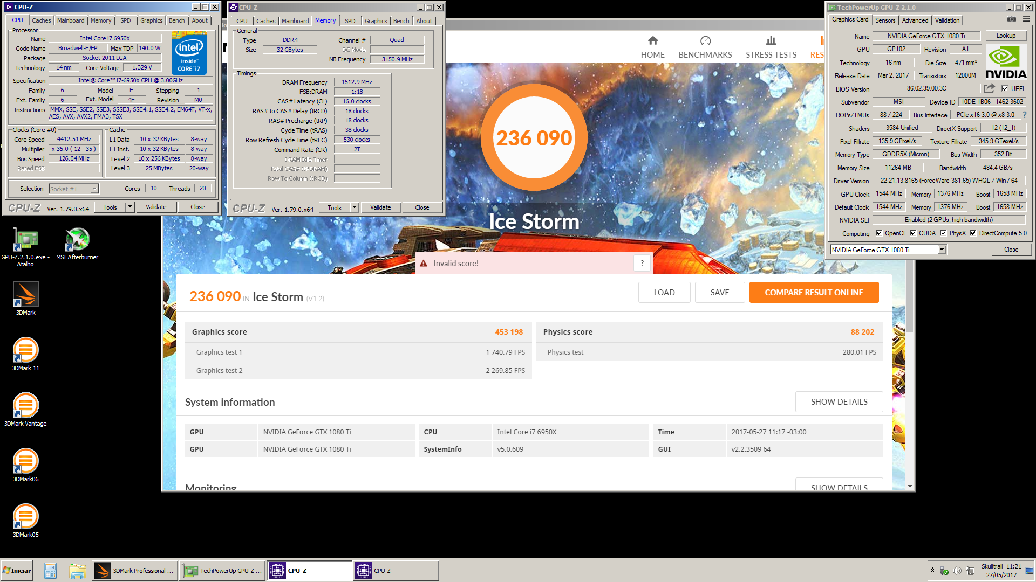The width and height of the screenshot is (1036, 582).
Task: Toggle the OpenCL checkbox in GPU-Z
Action: coord(879,233)
